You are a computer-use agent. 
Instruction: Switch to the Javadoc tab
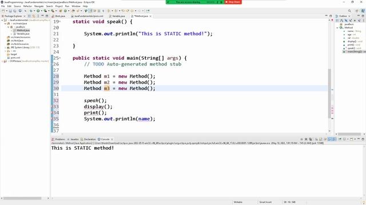(73, 139)
